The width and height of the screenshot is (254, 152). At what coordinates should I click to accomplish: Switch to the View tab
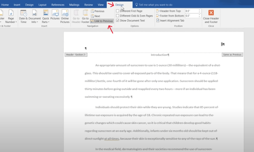pos(101,5)
